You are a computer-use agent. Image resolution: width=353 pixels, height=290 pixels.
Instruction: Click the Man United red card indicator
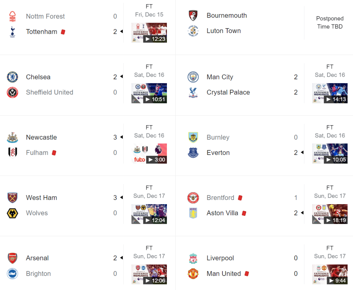point(246,273)
